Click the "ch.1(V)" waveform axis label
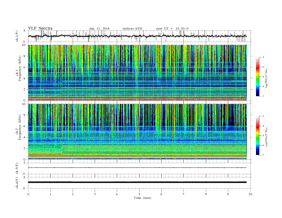282x218 pixels. click(x=17, y=36)
